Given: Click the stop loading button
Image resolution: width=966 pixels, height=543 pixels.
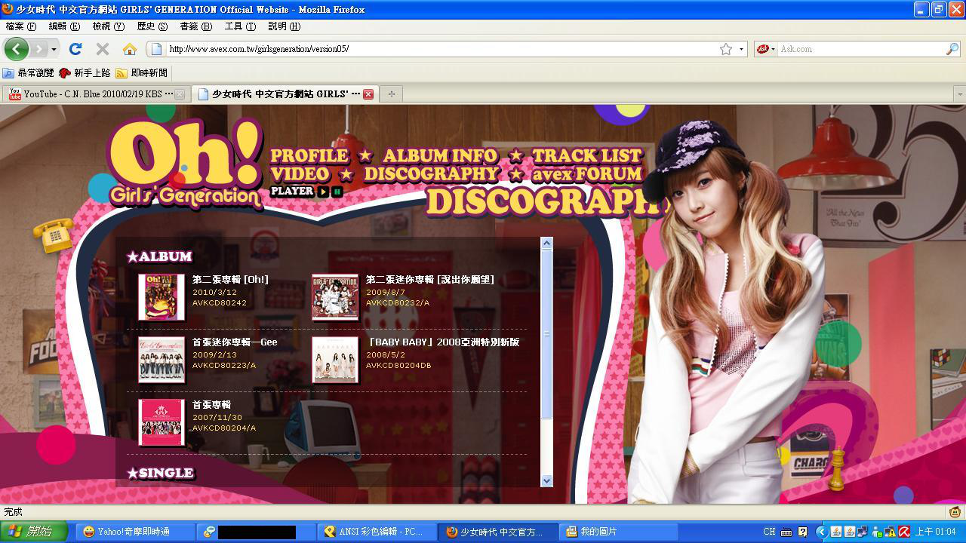Looking at the screenshot, I should click(x=103, y=49).
